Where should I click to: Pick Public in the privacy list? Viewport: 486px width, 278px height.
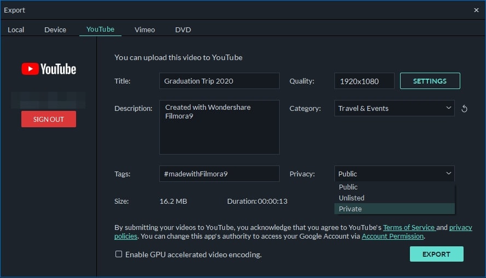(x=348, y=187)
